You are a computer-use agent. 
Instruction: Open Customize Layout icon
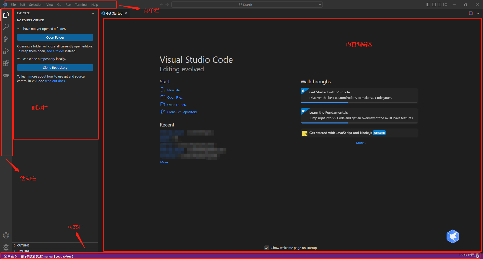[445, 5]
